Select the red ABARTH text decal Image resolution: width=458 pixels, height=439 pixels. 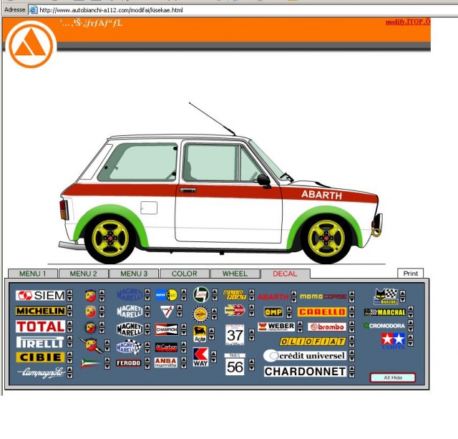[x=273, y=296]
